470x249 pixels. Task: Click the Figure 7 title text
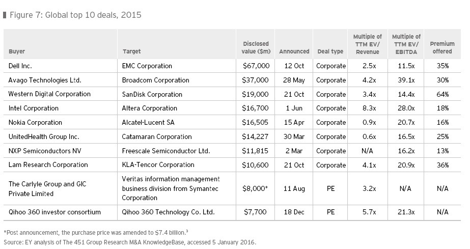[75, 15]
